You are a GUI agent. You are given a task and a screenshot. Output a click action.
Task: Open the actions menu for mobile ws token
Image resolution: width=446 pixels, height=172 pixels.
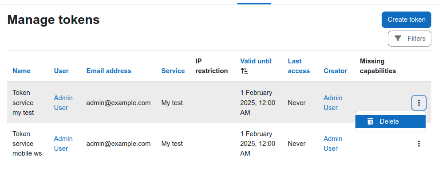pyautogui.click(x=418, y=144)
